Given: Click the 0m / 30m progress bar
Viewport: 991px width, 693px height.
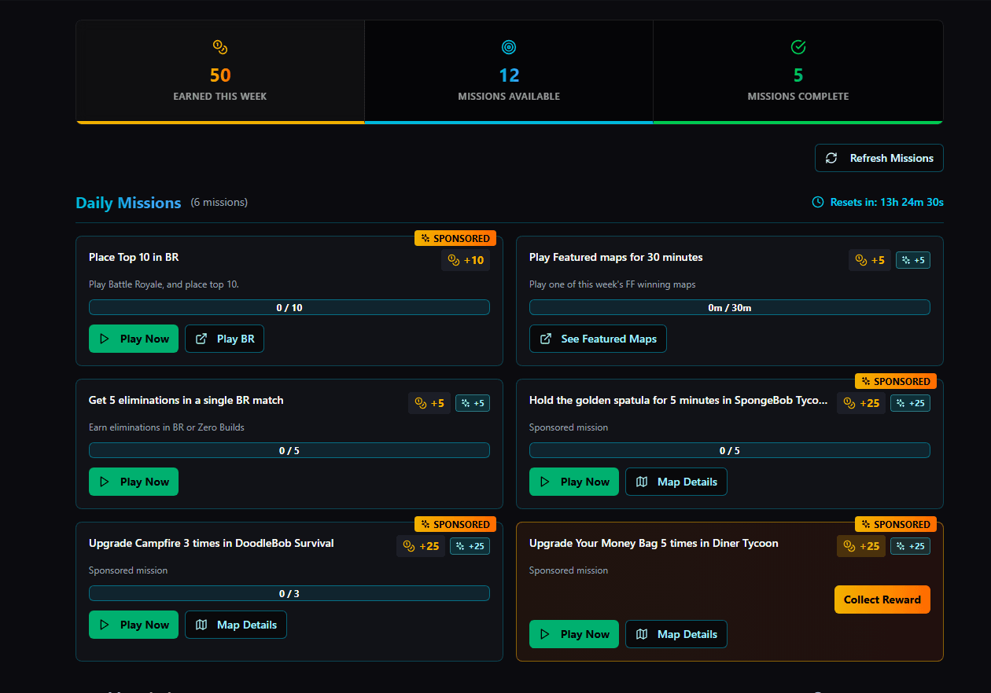Looking at the screenshot, I should pyautogui.click(x=730, y=307).
